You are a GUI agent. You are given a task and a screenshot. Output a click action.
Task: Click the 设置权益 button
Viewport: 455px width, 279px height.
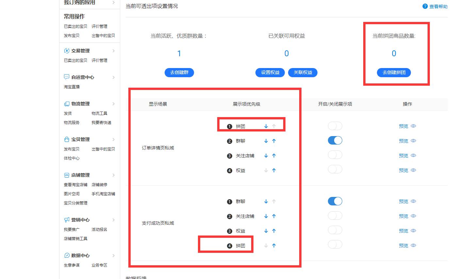coord(270,73)
